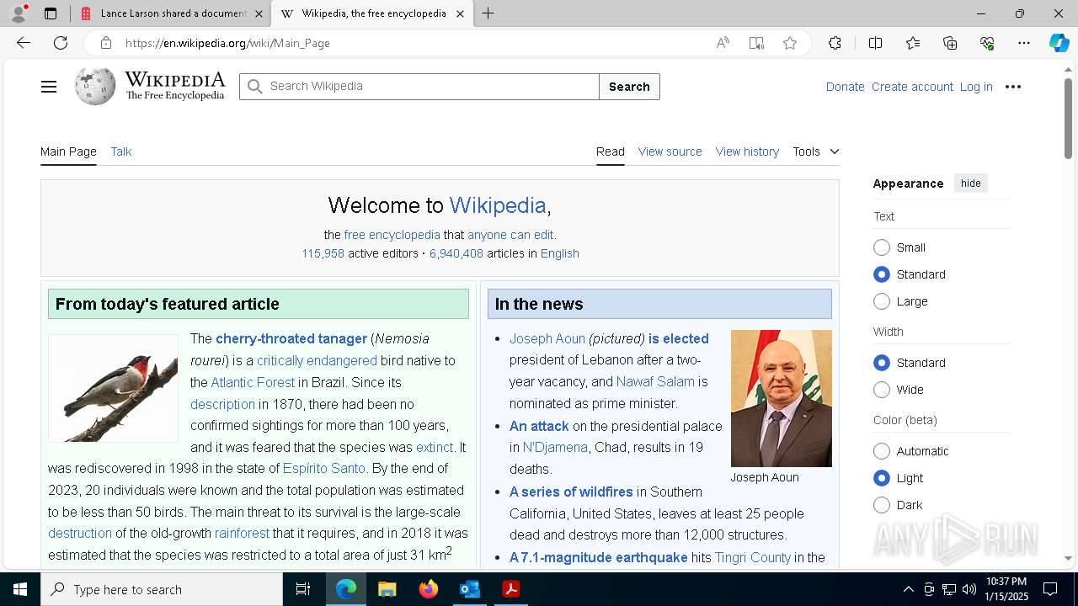
Task: Select the Main Page tab
Action: [68, 151]
